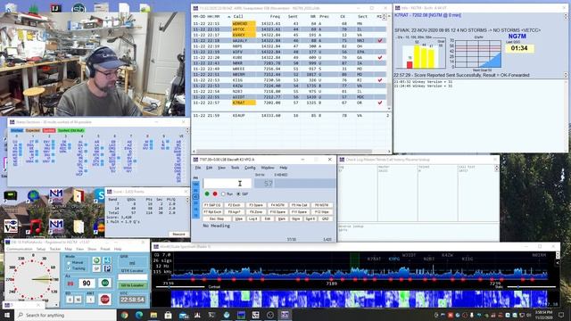Click the F2 Exch button

tap(234, 205)
